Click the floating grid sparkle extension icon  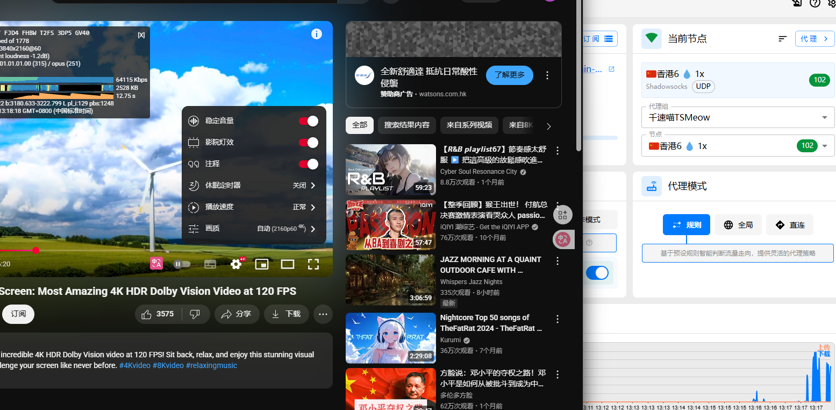point(563,215)
